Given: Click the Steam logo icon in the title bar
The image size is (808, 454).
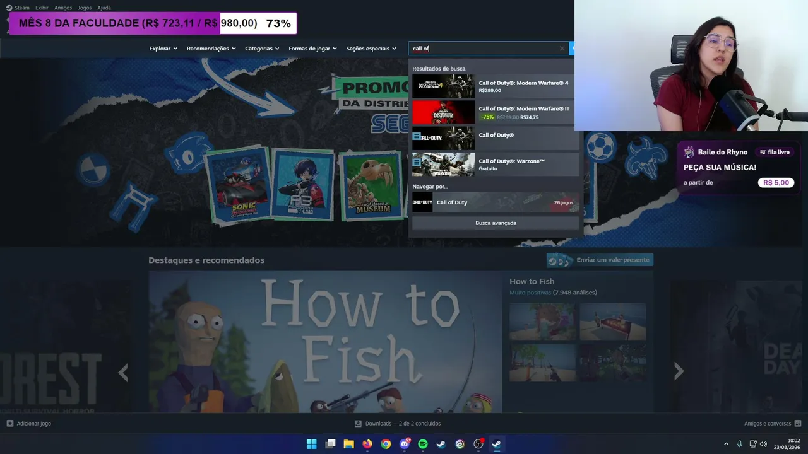Looking at the screenshot, I should click(x=9, y=8).
